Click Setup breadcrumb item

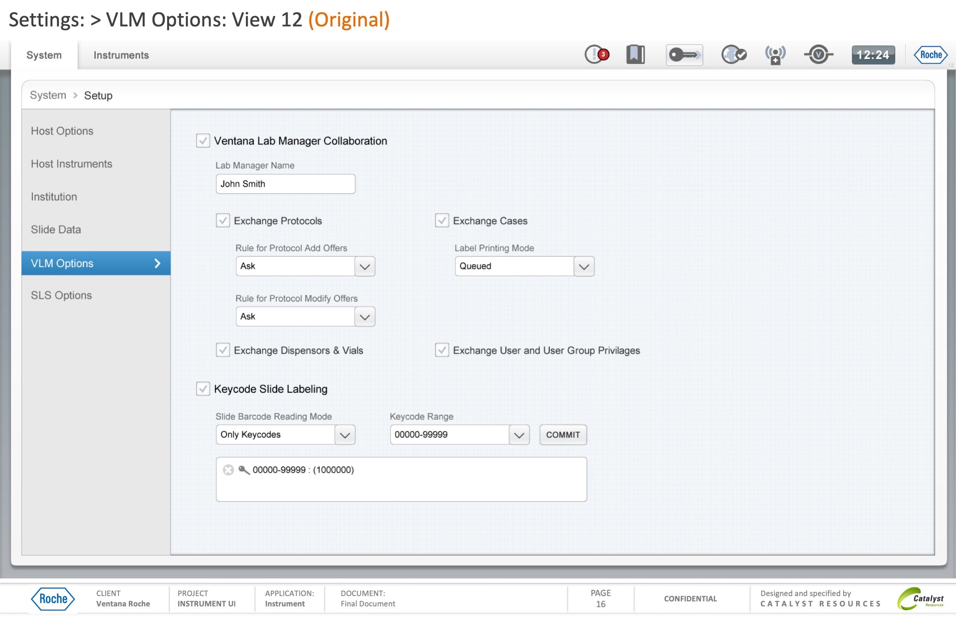tap(98, 95)
